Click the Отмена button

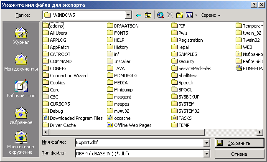[239, 154]
